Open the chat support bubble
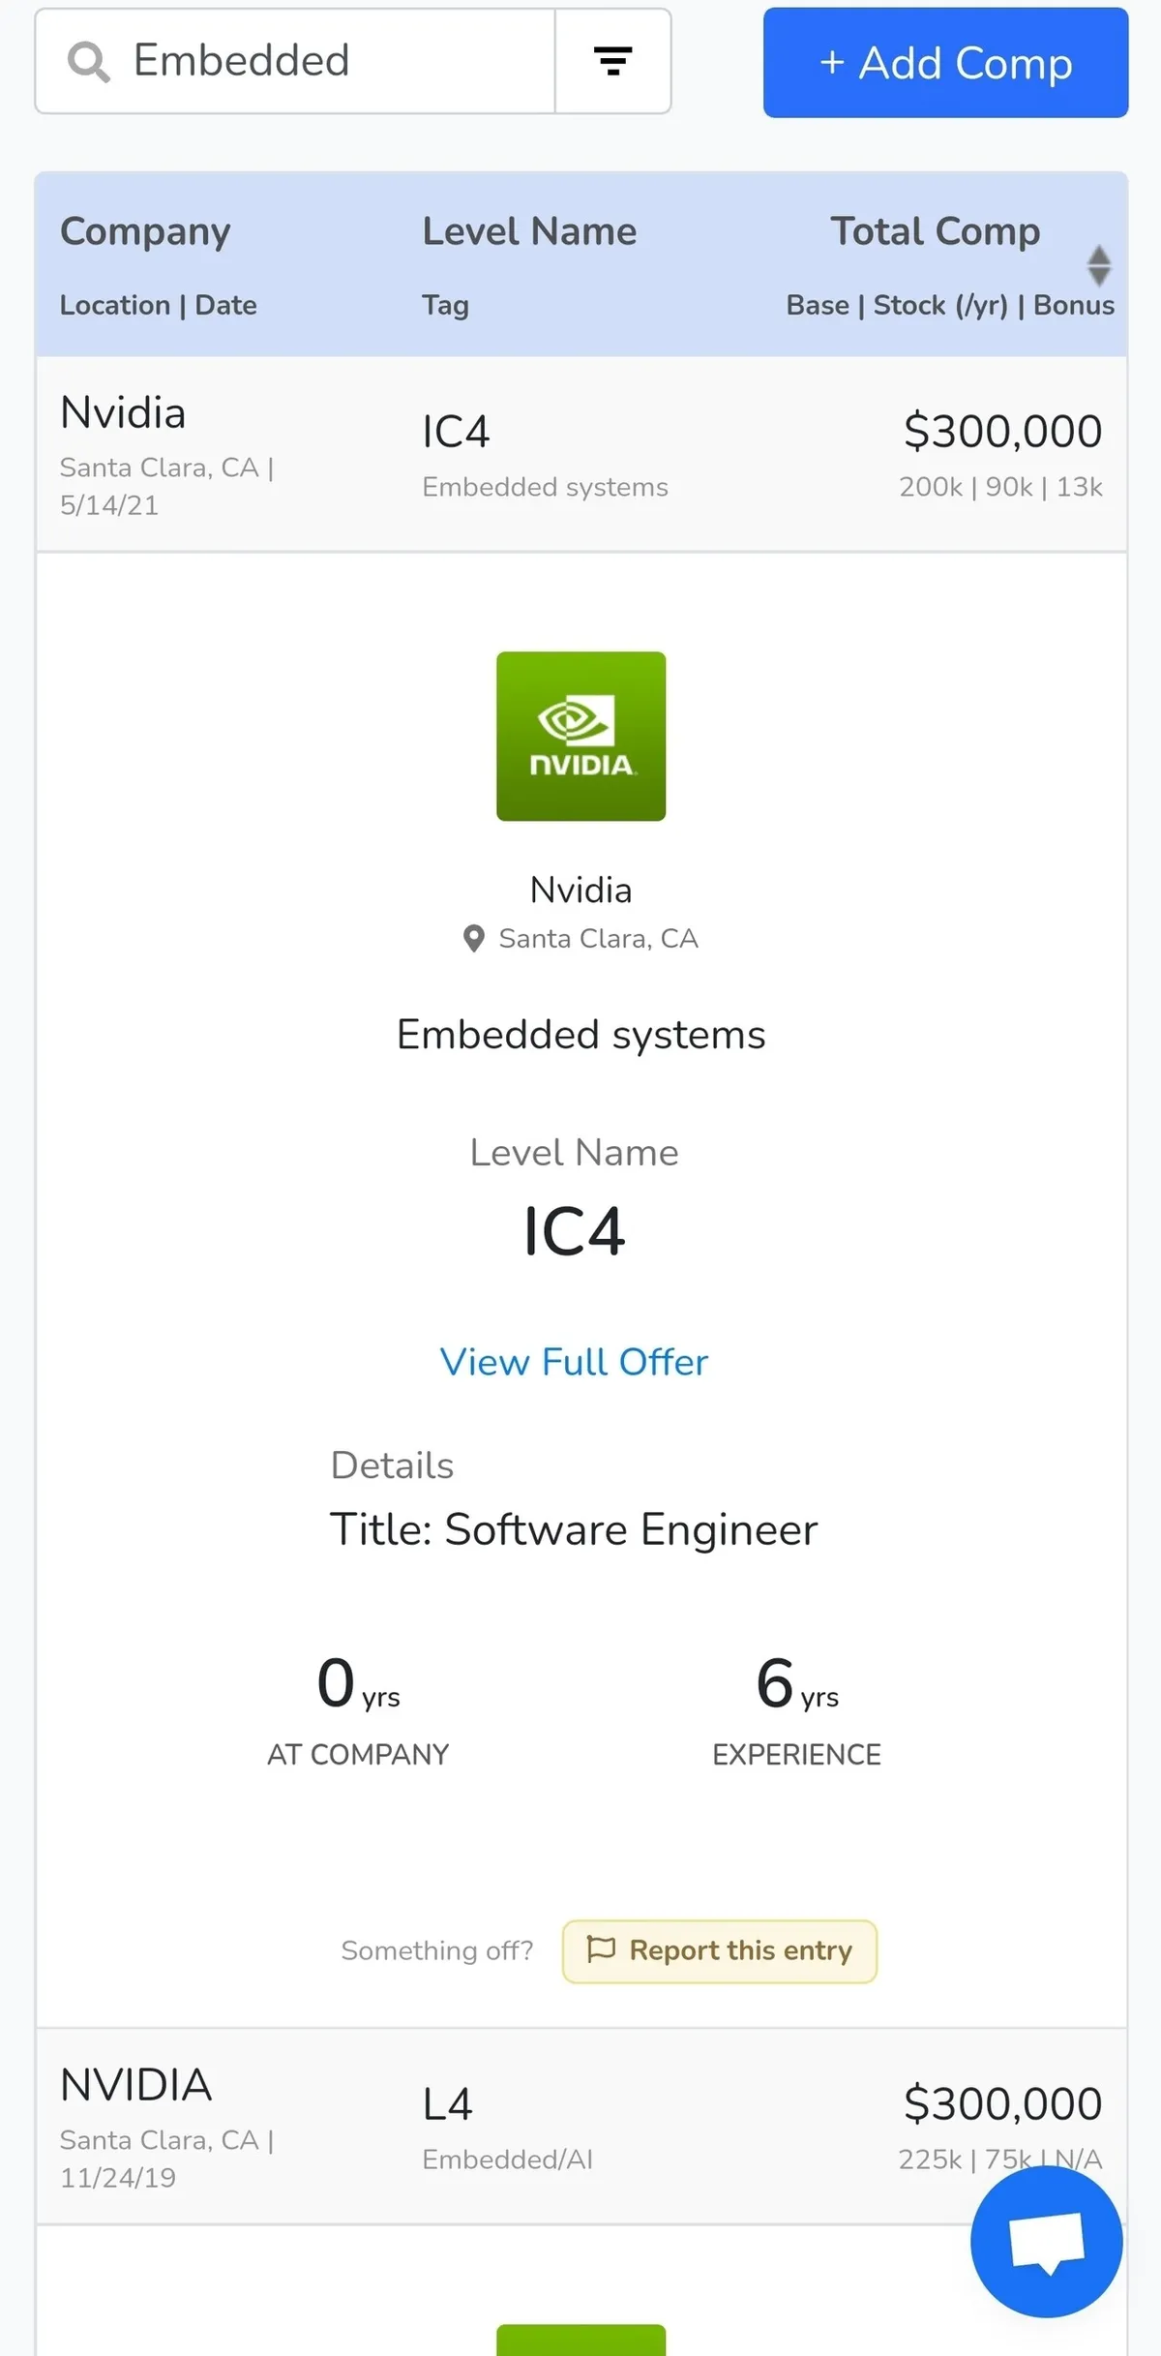The height and width of the screenshot is (2356, 1161). pos(1046,2241)
